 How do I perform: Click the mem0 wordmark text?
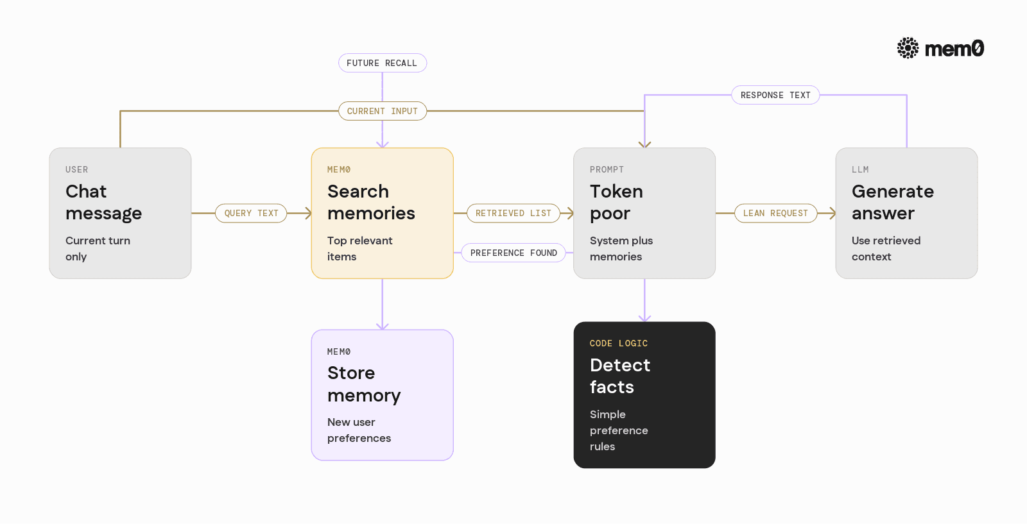[x=954, y=49]
